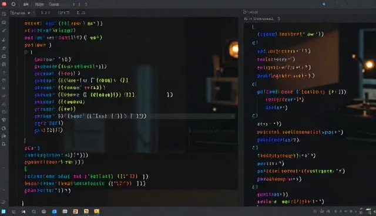Click the circle icon beside the red button

pos(14,4)
